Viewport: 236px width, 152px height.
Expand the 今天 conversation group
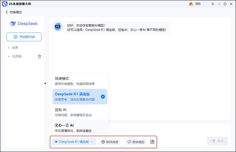(9, 48)
